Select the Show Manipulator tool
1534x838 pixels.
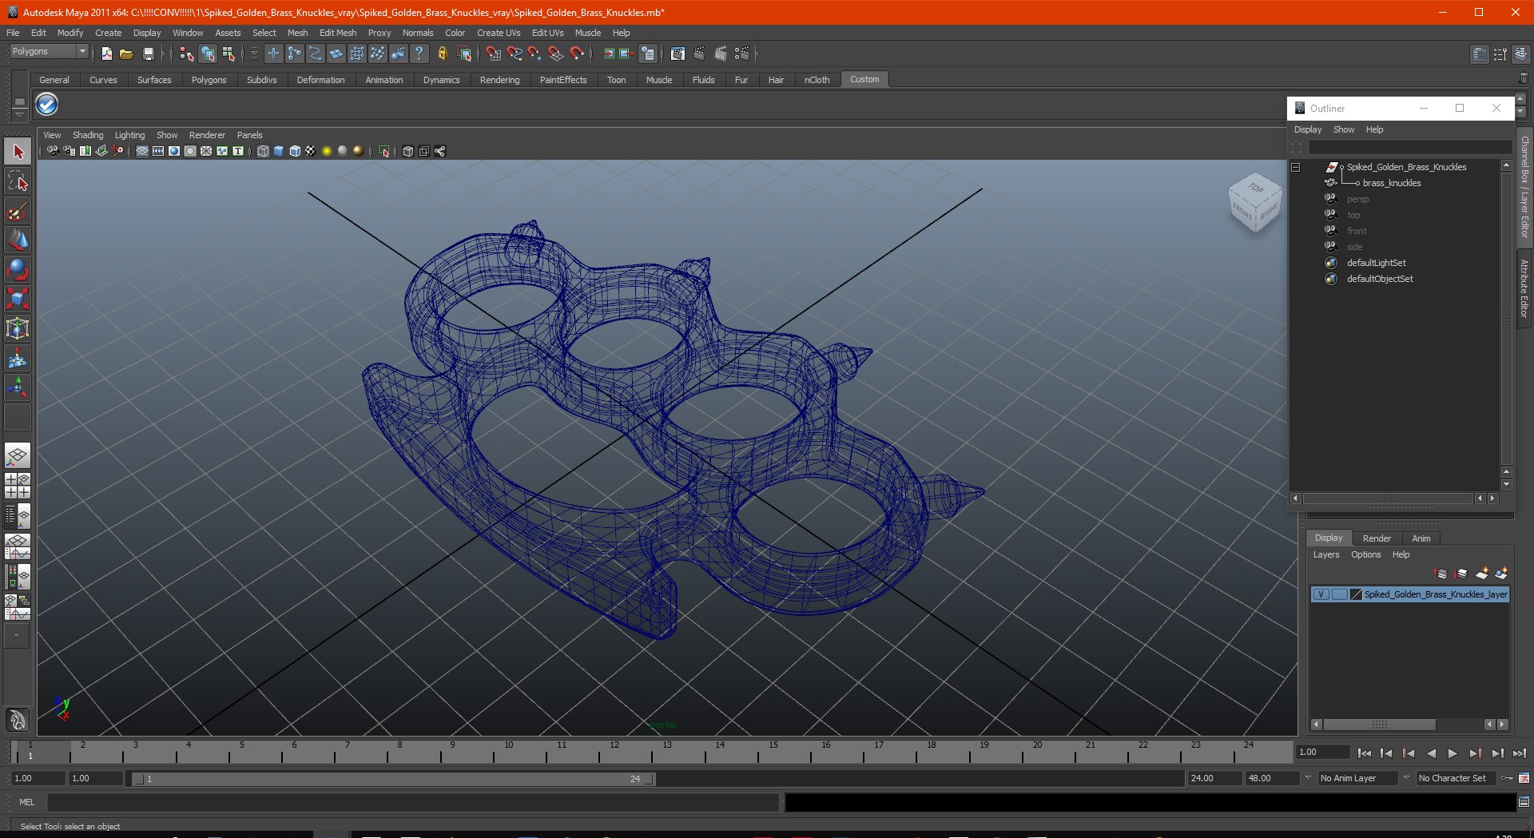point(18,388)
